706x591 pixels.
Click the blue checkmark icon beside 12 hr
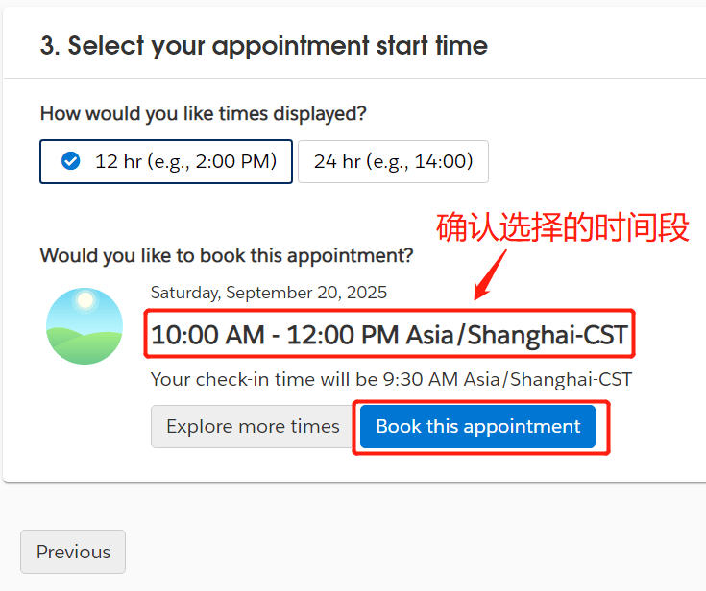coord(70,161)
